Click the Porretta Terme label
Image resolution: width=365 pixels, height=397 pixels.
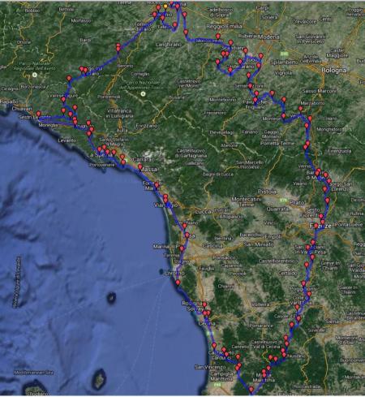(x=277, y=144)
